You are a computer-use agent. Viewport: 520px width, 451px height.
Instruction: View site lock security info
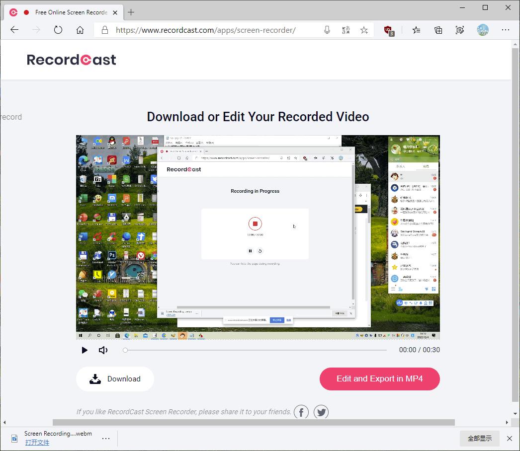(x=105, y=30)
